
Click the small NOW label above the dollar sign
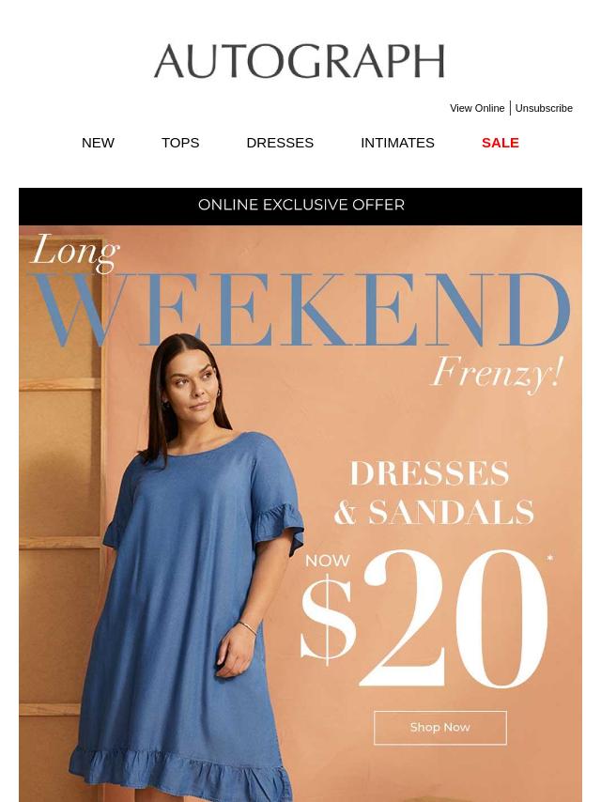pos(328,561)
